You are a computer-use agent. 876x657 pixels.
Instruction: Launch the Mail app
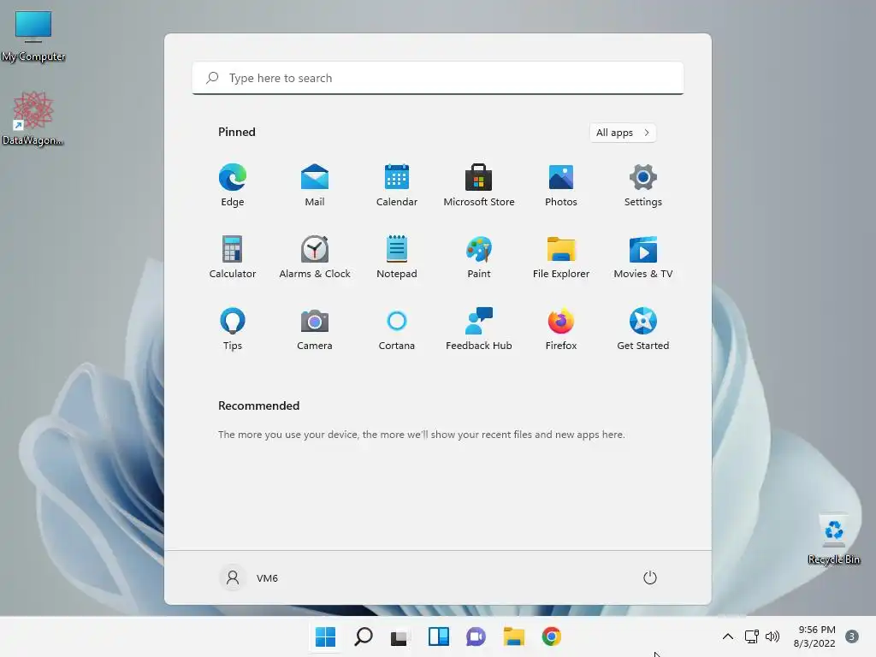[x=315, y=185]
